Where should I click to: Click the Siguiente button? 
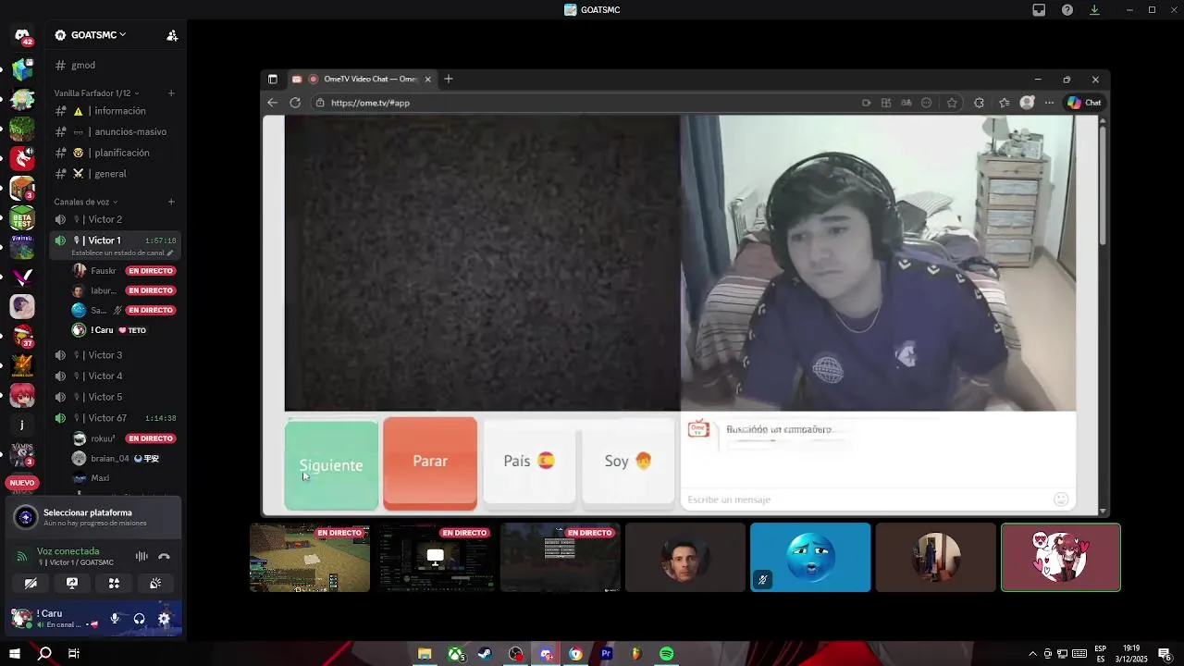coord(331,464)
